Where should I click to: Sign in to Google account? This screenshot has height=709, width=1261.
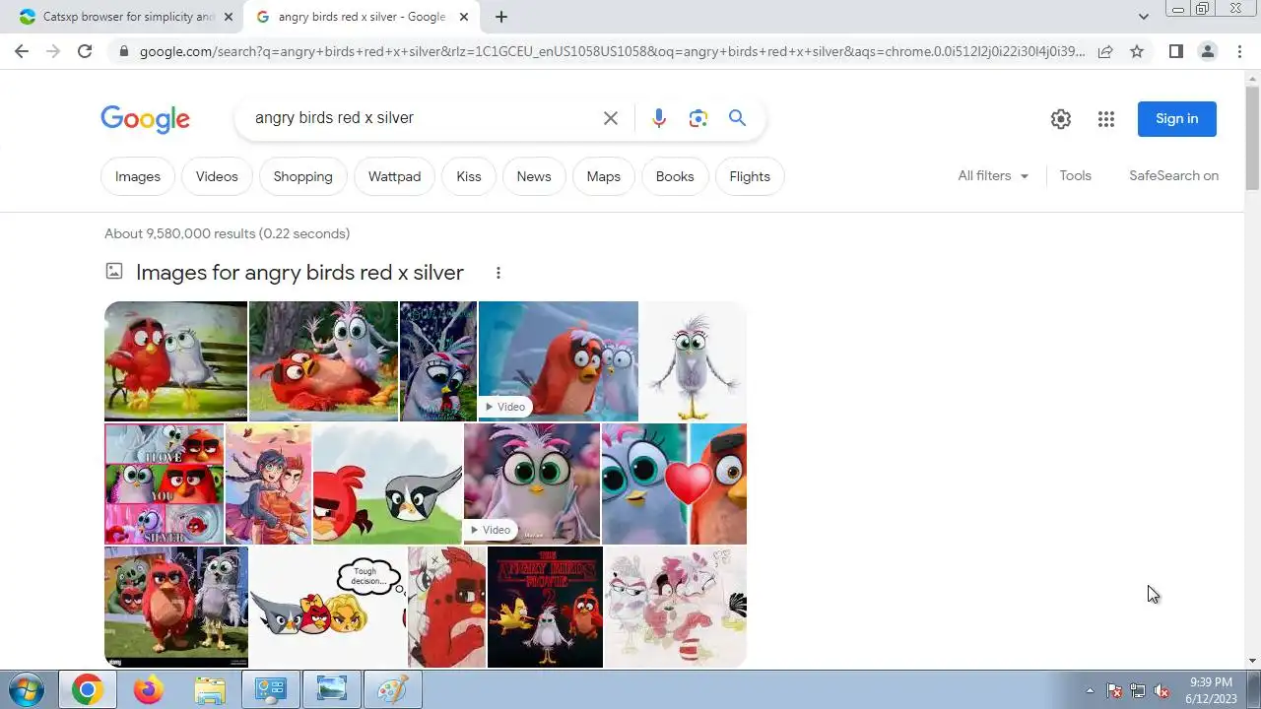(1176, 118)
